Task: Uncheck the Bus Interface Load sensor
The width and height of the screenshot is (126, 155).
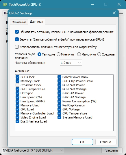Action: pos(18,121)
